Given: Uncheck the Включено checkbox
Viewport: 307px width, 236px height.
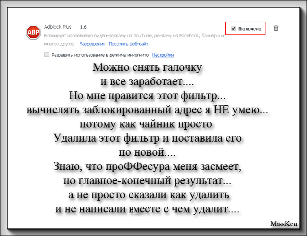Looking at the screenshot, I should pos(233,28).
